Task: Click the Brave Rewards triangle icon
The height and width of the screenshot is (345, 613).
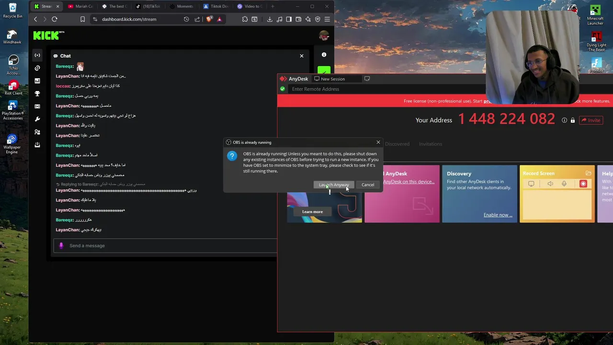Action: (219, 19)
